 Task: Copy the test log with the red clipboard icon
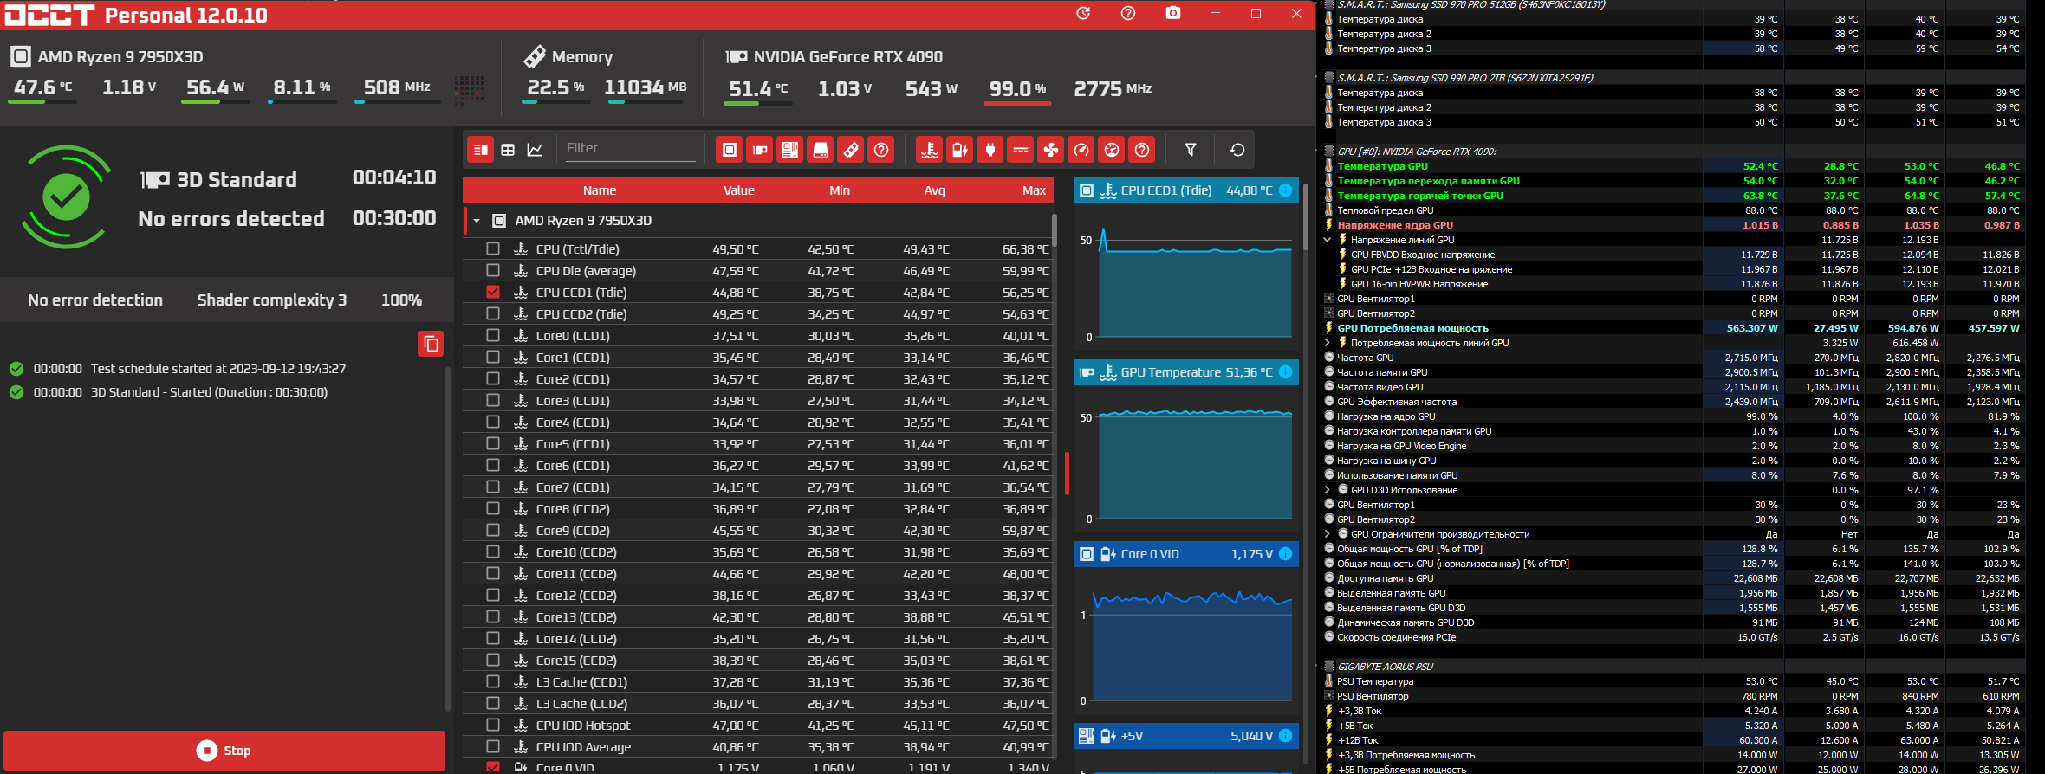[x=431, y=344]
